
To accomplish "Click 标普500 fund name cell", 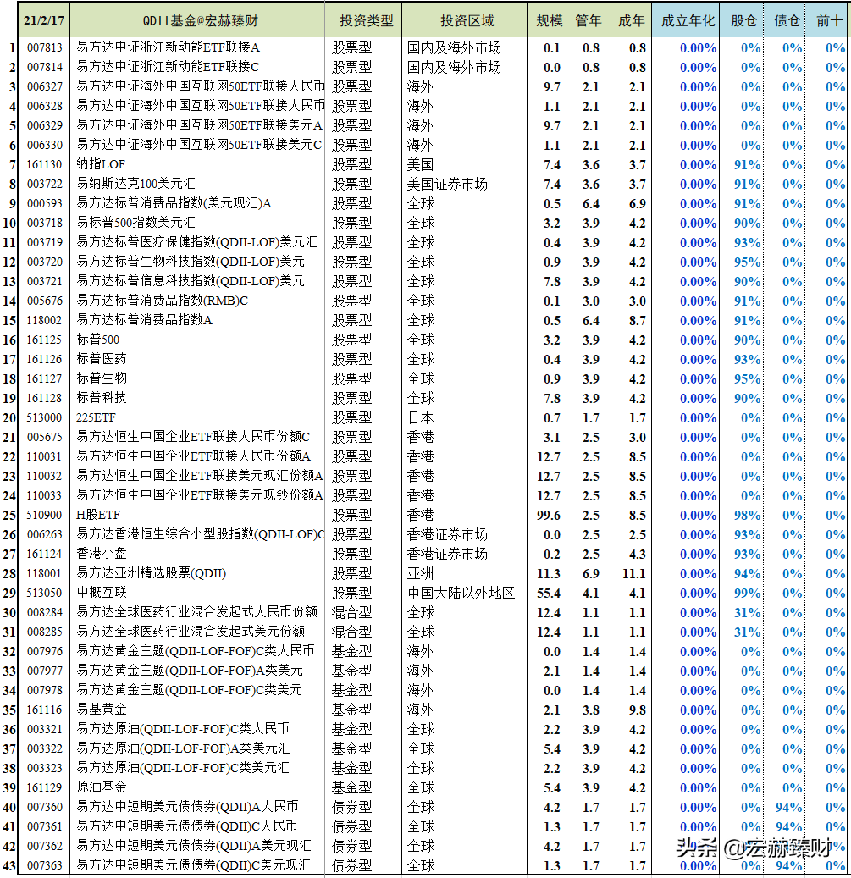I will click(x=98, y=340).
